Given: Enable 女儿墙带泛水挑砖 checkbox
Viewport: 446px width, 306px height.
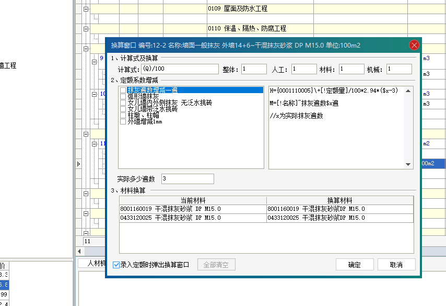Looking at the screenshot, I should click(123, 109).
